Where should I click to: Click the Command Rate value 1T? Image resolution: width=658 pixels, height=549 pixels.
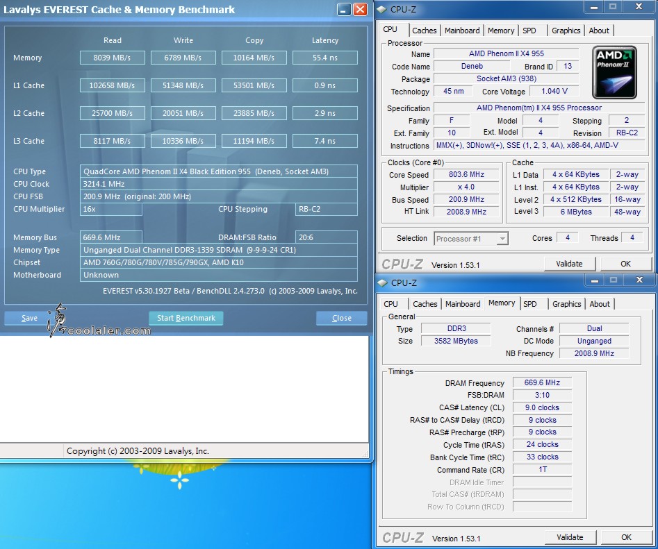click(542, 469)
